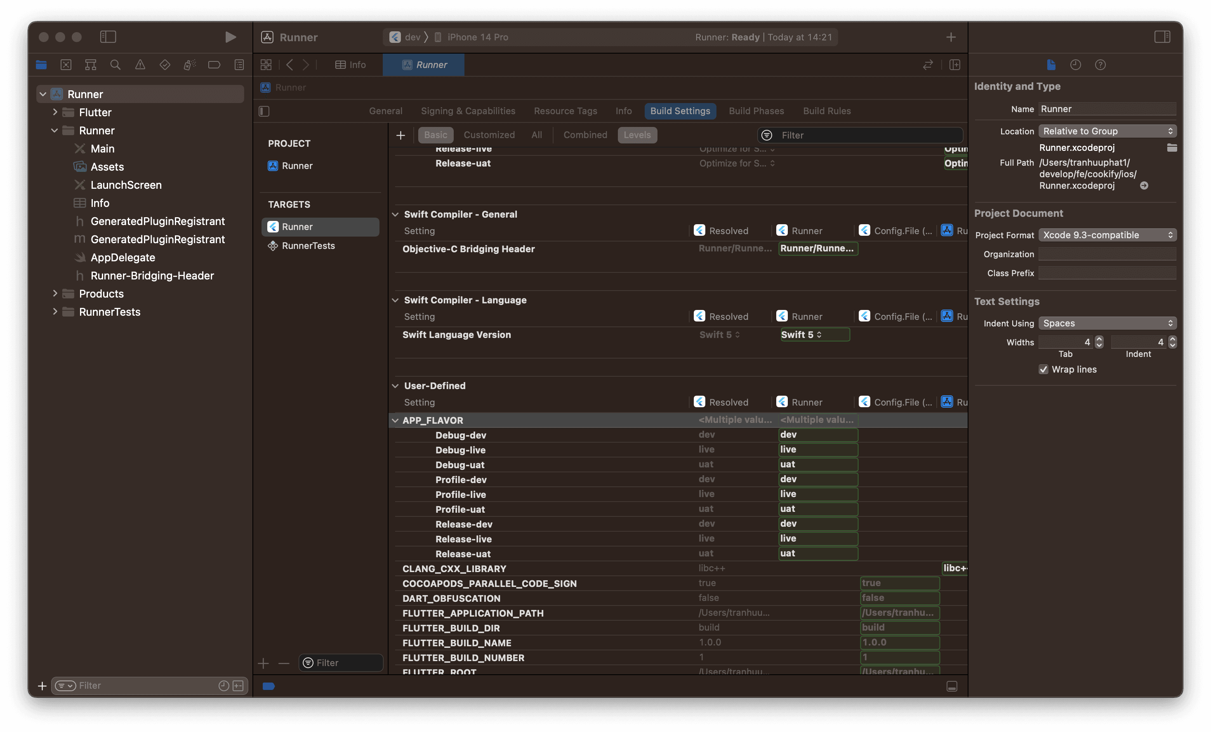The image size is (1211, 732).
Task: Toggle the inspector panel icon at top right
Action: 1162,37
